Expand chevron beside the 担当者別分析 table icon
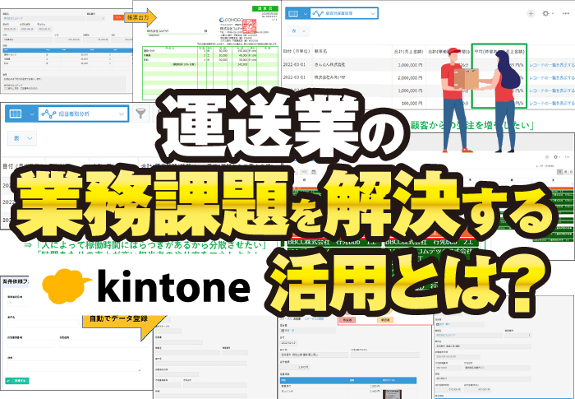Screen dimensions: 575x399 [x=31, y=114]
